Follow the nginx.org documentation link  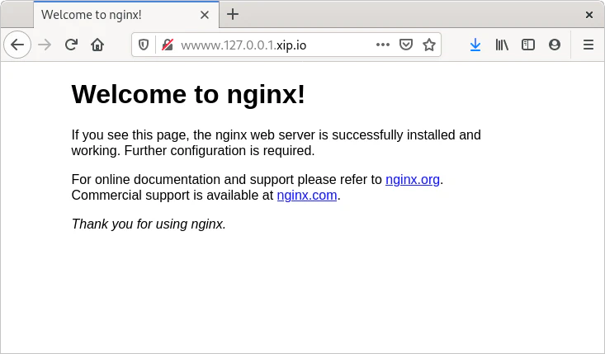click(412, 180)
